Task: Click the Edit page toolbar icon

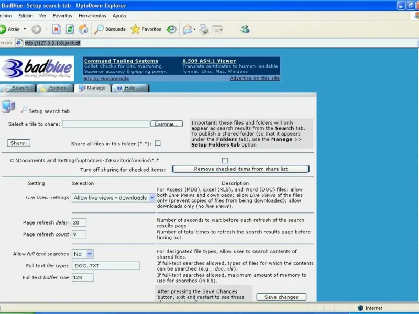Action: point(217,29)
